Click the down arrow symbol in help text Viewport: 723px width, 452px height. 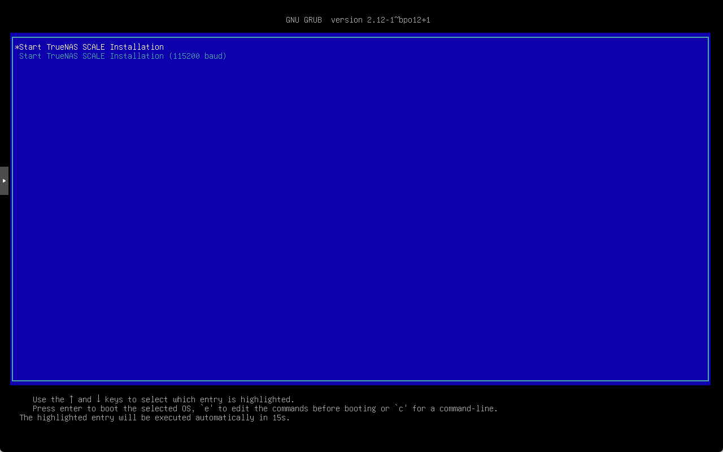point(98,399)
